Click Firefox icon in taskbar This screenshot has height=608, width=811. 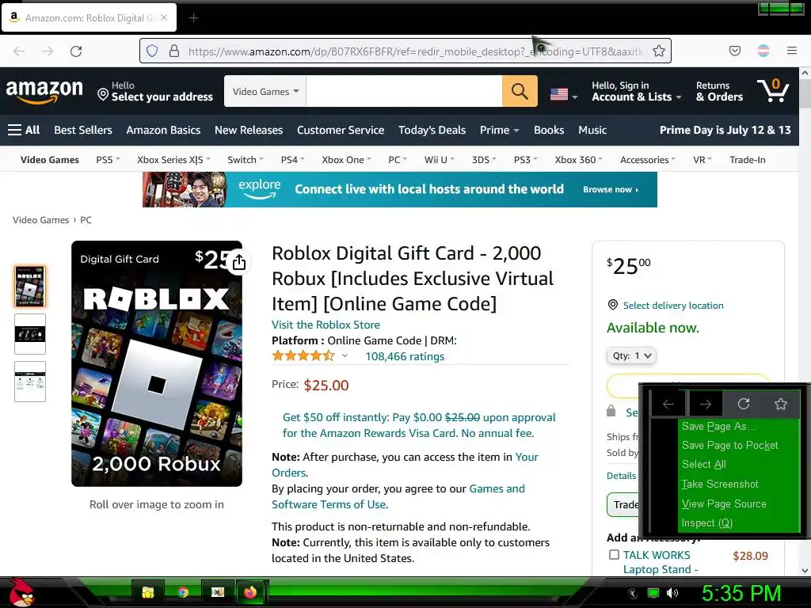251,592
